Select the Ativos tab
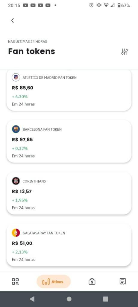The height and width of the screenshot is (307, 138). tap(54, 282)
